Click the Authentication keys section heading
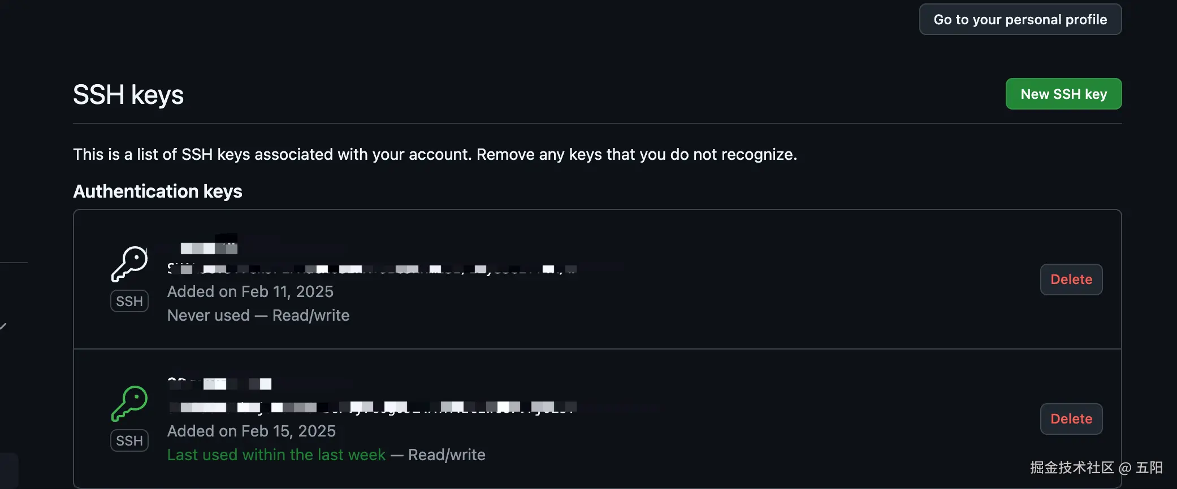The image size is (1177, 489). coord(158,191)
